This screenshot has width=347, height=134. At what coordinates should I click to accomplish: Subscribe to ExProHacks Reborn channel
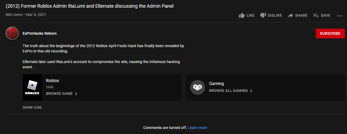click(330, 33)
